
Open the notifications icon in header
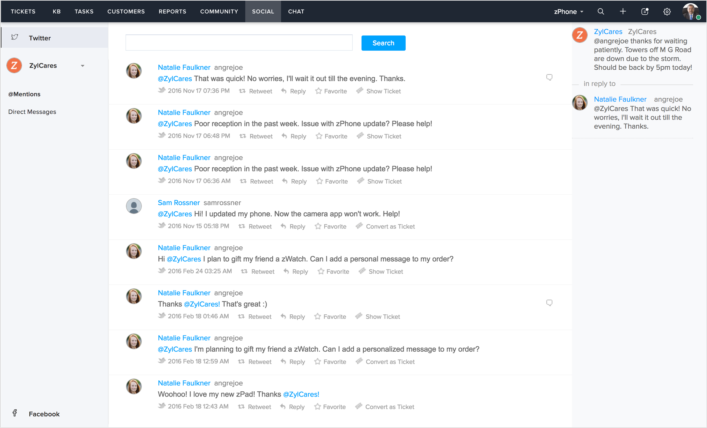click(645, 12)
